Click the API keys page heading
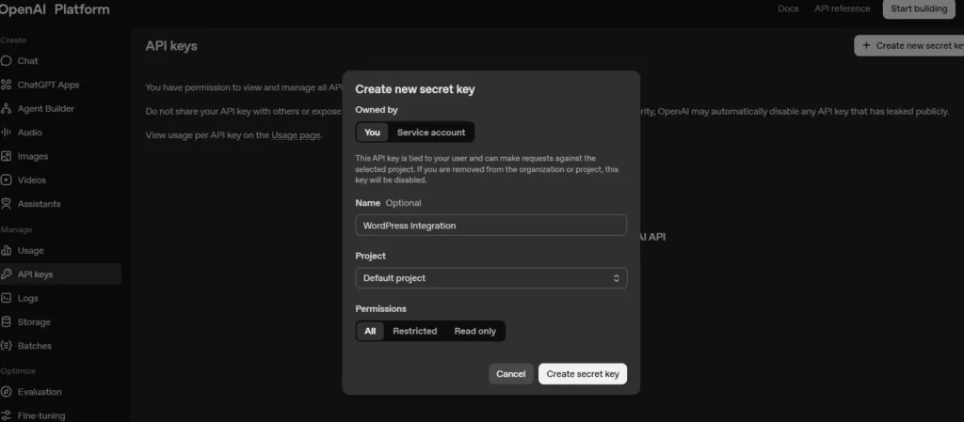Image resolution: width=964 pixels, height=422 pixels. pyautogui.click(x=171, y=46)
